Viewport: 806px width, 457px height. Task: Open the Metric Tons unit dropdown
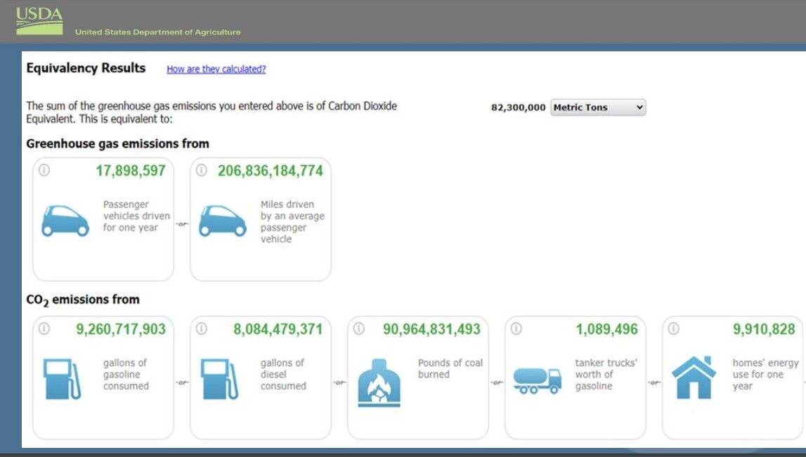[598, 108]
